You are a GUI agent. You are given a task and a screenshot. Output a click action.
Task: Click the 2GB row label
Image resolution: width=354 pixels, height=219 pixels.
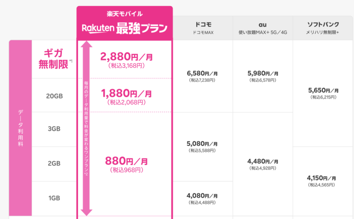(54, 164)
